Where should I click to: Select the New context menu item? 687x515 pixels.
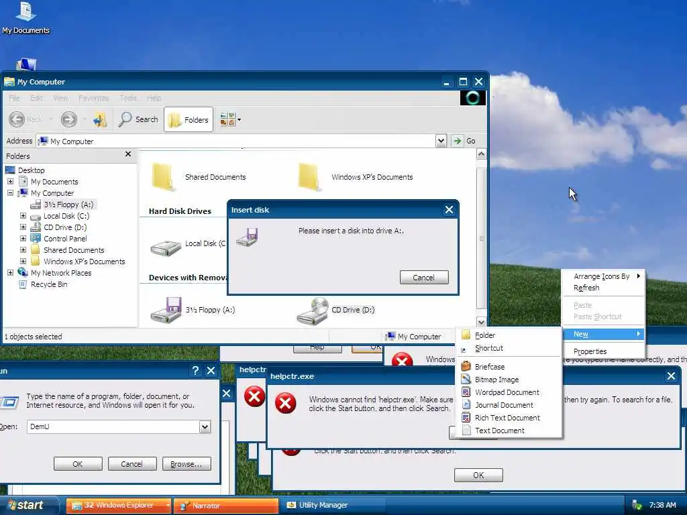tap(603, 334)
